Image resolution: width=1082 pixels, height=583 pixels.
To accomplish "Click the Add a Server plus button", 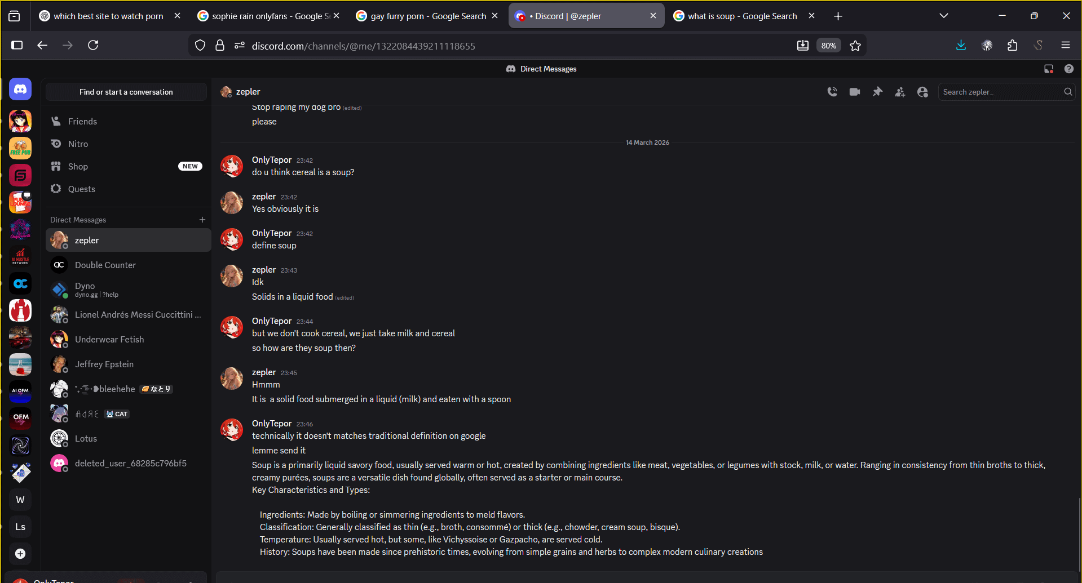I will coord(20,554).
